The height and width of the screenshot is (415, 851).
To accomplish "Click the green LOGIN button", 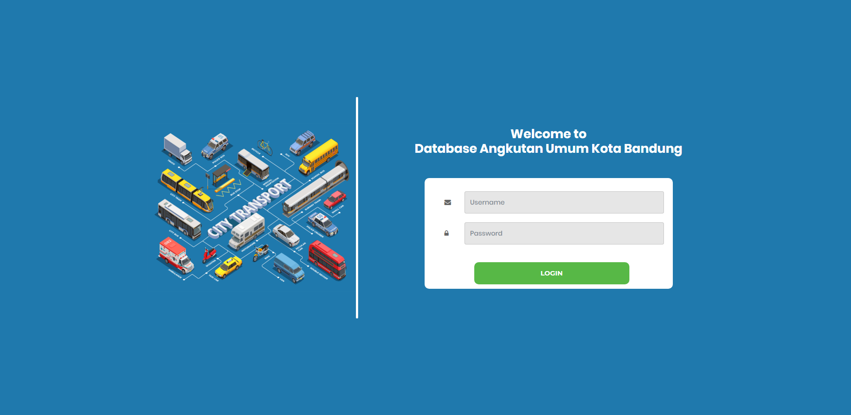I will click(x=551, y=273).
